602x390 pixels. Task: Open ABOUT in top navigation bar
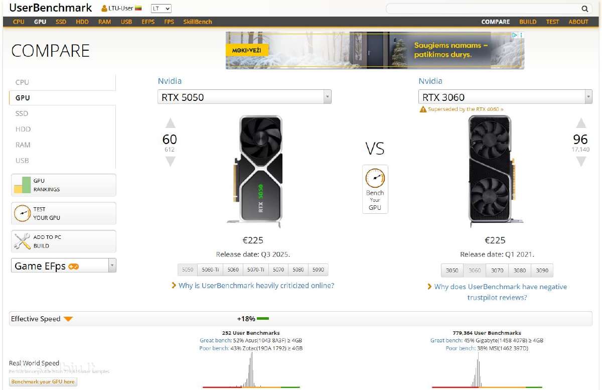[578, 22]
